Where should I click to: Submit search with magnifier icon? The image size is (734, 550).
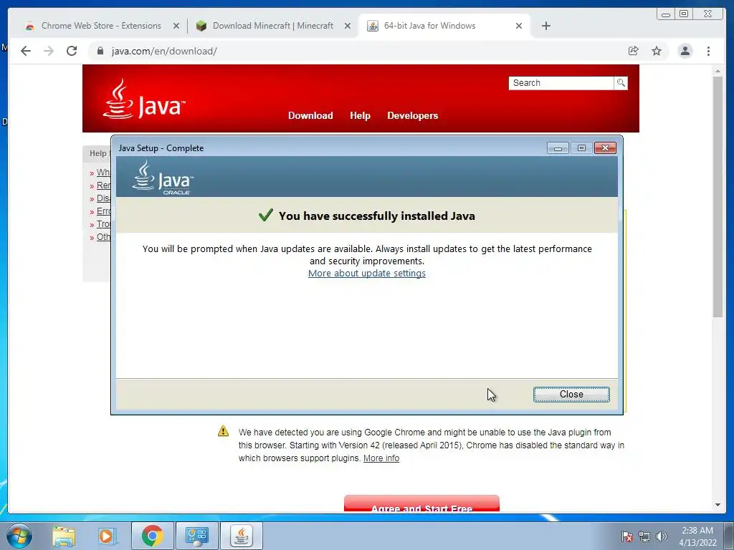(x=621, y=83)
